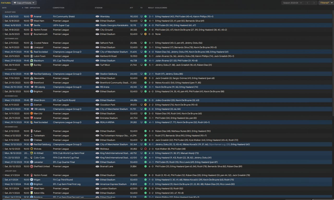
Task: Click the Bournemouth club badge
Action: tap(32, 34)
